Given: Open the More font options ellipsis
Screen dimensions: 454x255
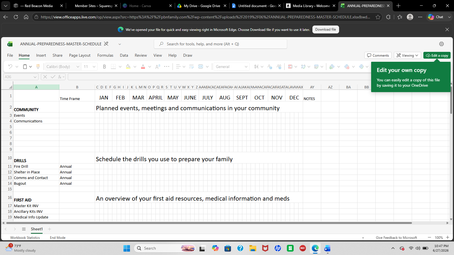Looking at the screenshot, I should 167,67.
